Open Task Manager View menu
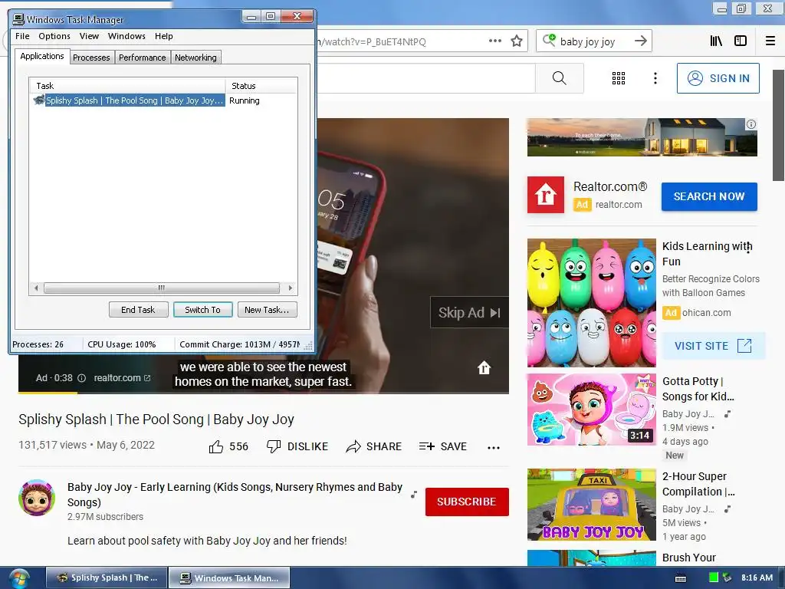This screenshot has height=589, width=785. [x=89, y=36]
